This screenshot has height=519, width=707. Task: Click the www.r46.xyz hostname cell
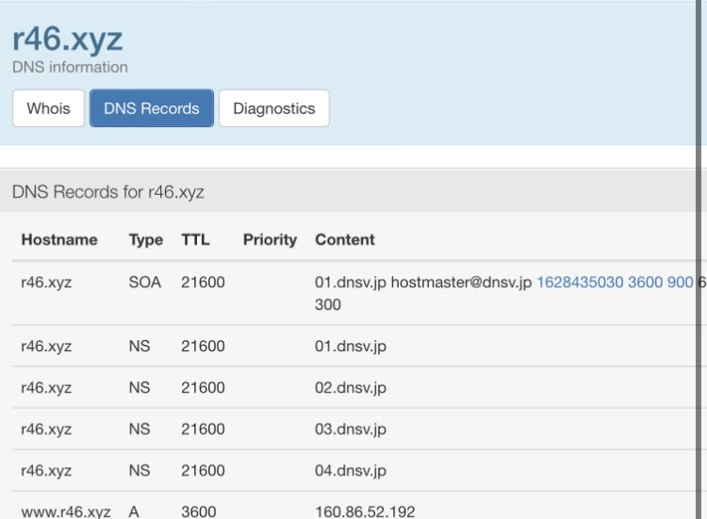[65, 511]
